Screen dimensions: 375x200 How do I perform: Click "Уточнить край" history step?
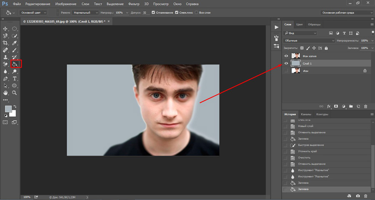coord(307,151)
